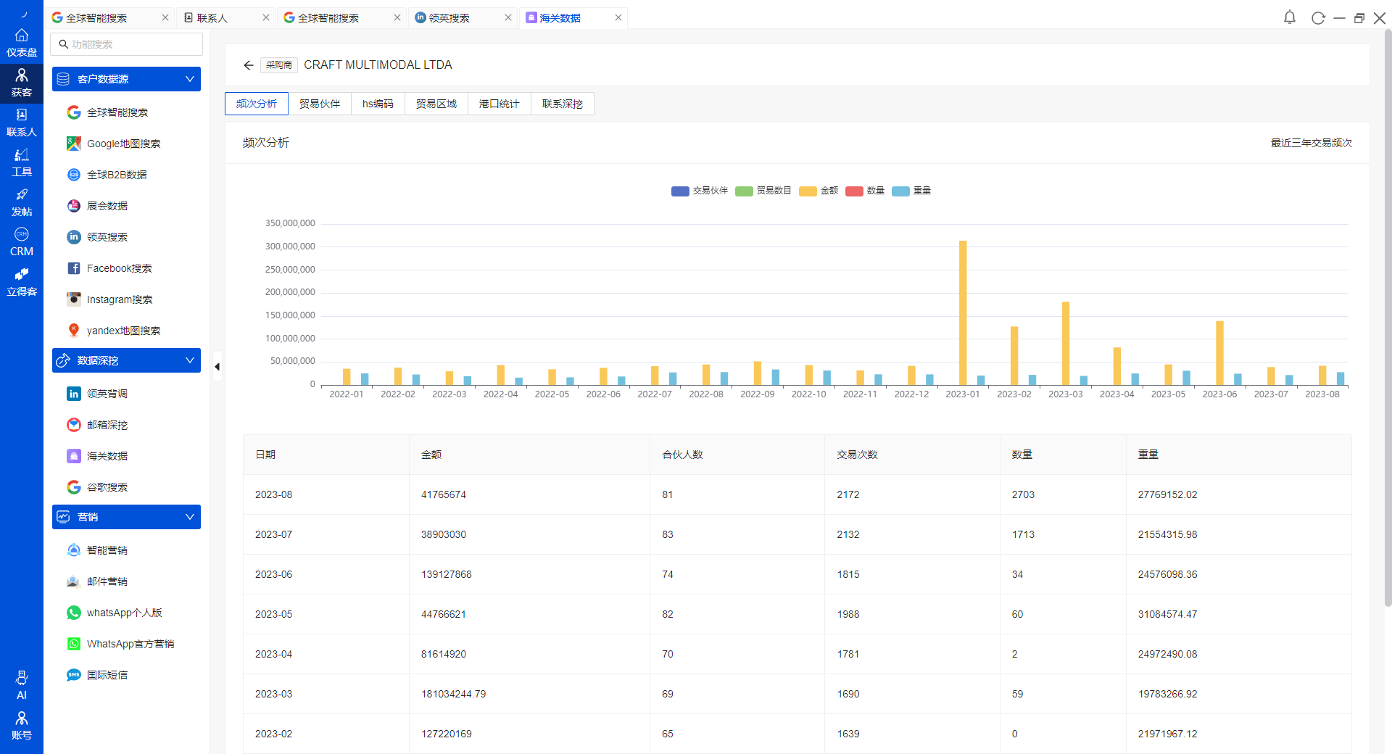This screenshot has height=754, width=1392.
Task: Click the back arrow beside CRAFT MULTIMODAL LTDA
Action: pos(248,65)
